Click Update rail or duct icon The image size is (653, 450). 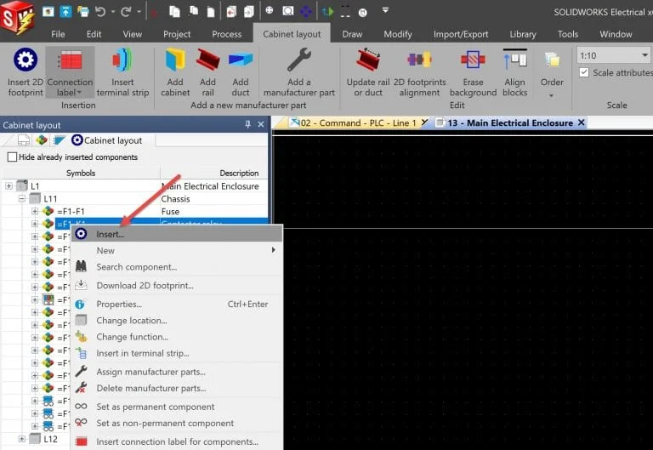click(368, 61)
